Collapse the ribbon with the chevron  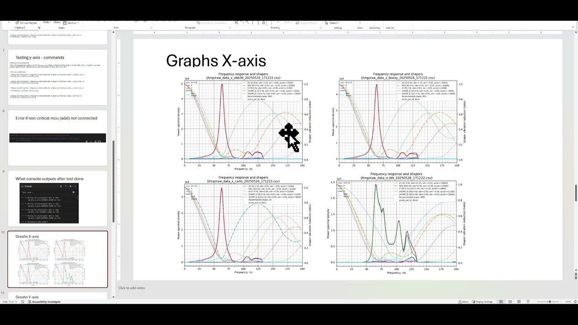[573, 27]
